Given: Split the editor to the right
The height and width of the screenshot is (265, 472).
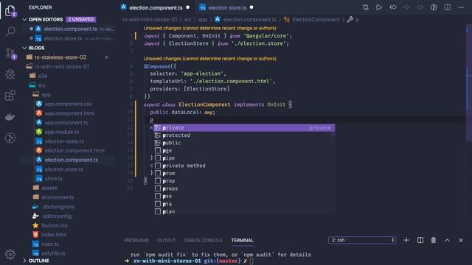Looking at the screenshot, I should pos(448,7).
